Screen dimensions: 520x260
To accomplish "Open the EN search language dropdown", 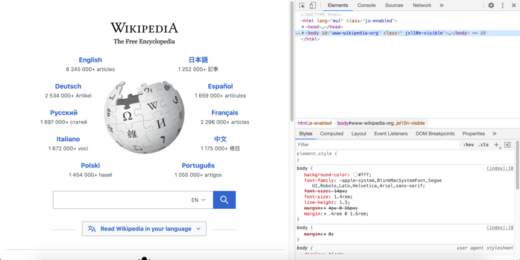I will [x=199, y=200].
